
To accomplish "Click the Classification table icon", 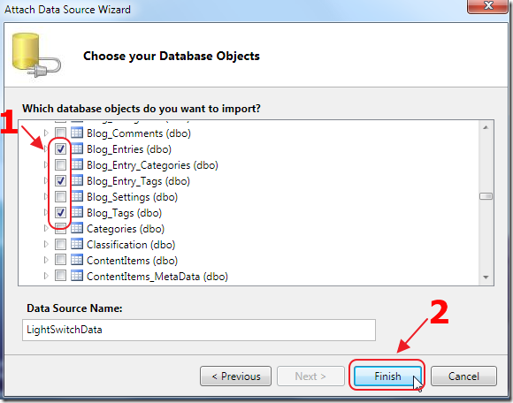I will (x=77, y=244).
